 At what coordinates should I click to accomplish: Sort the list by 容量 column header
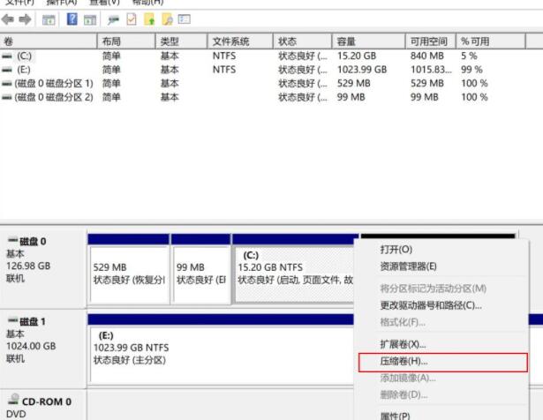(345, 41)
